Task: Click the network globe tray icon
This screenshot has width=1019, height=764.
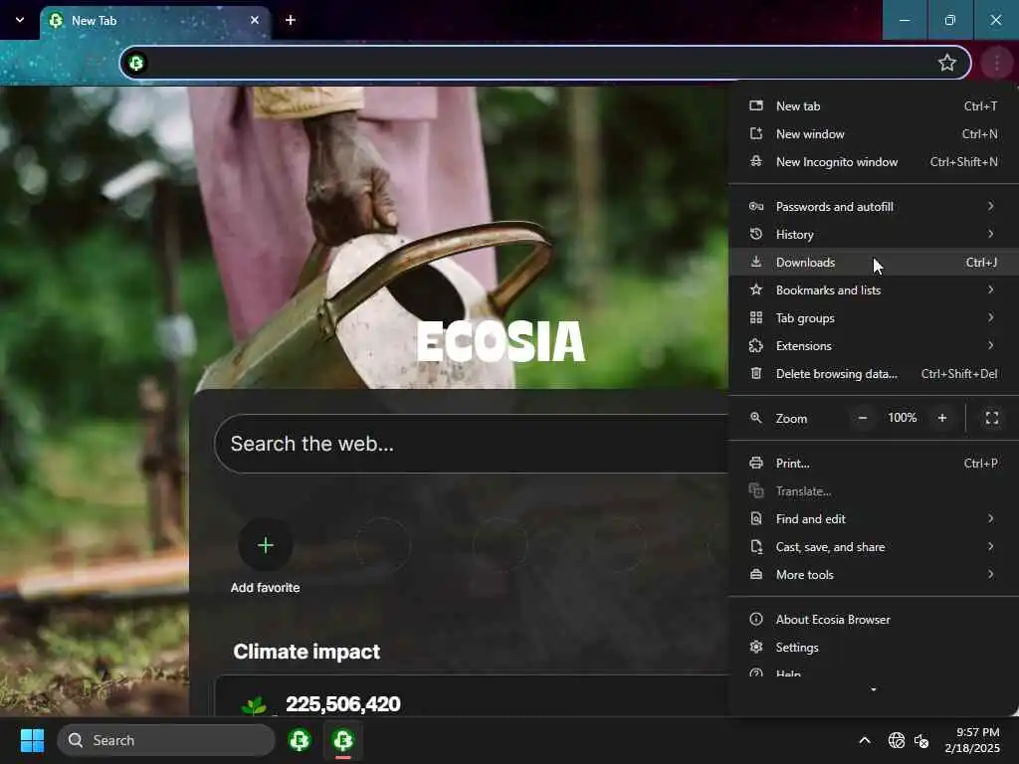Action: tap(897, 740)
